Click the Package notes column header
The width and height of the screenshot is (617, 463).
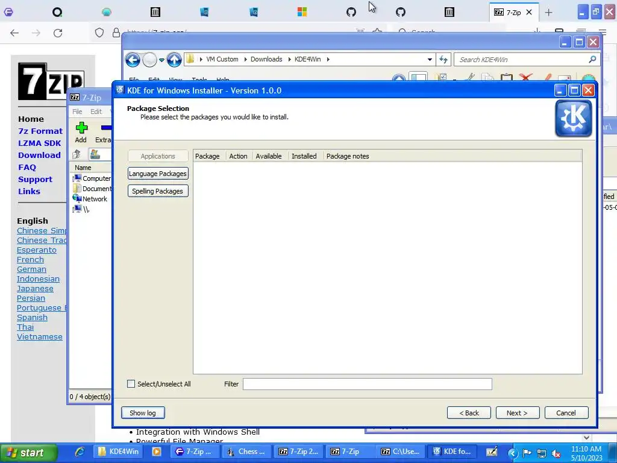click(x=452, y=156)
